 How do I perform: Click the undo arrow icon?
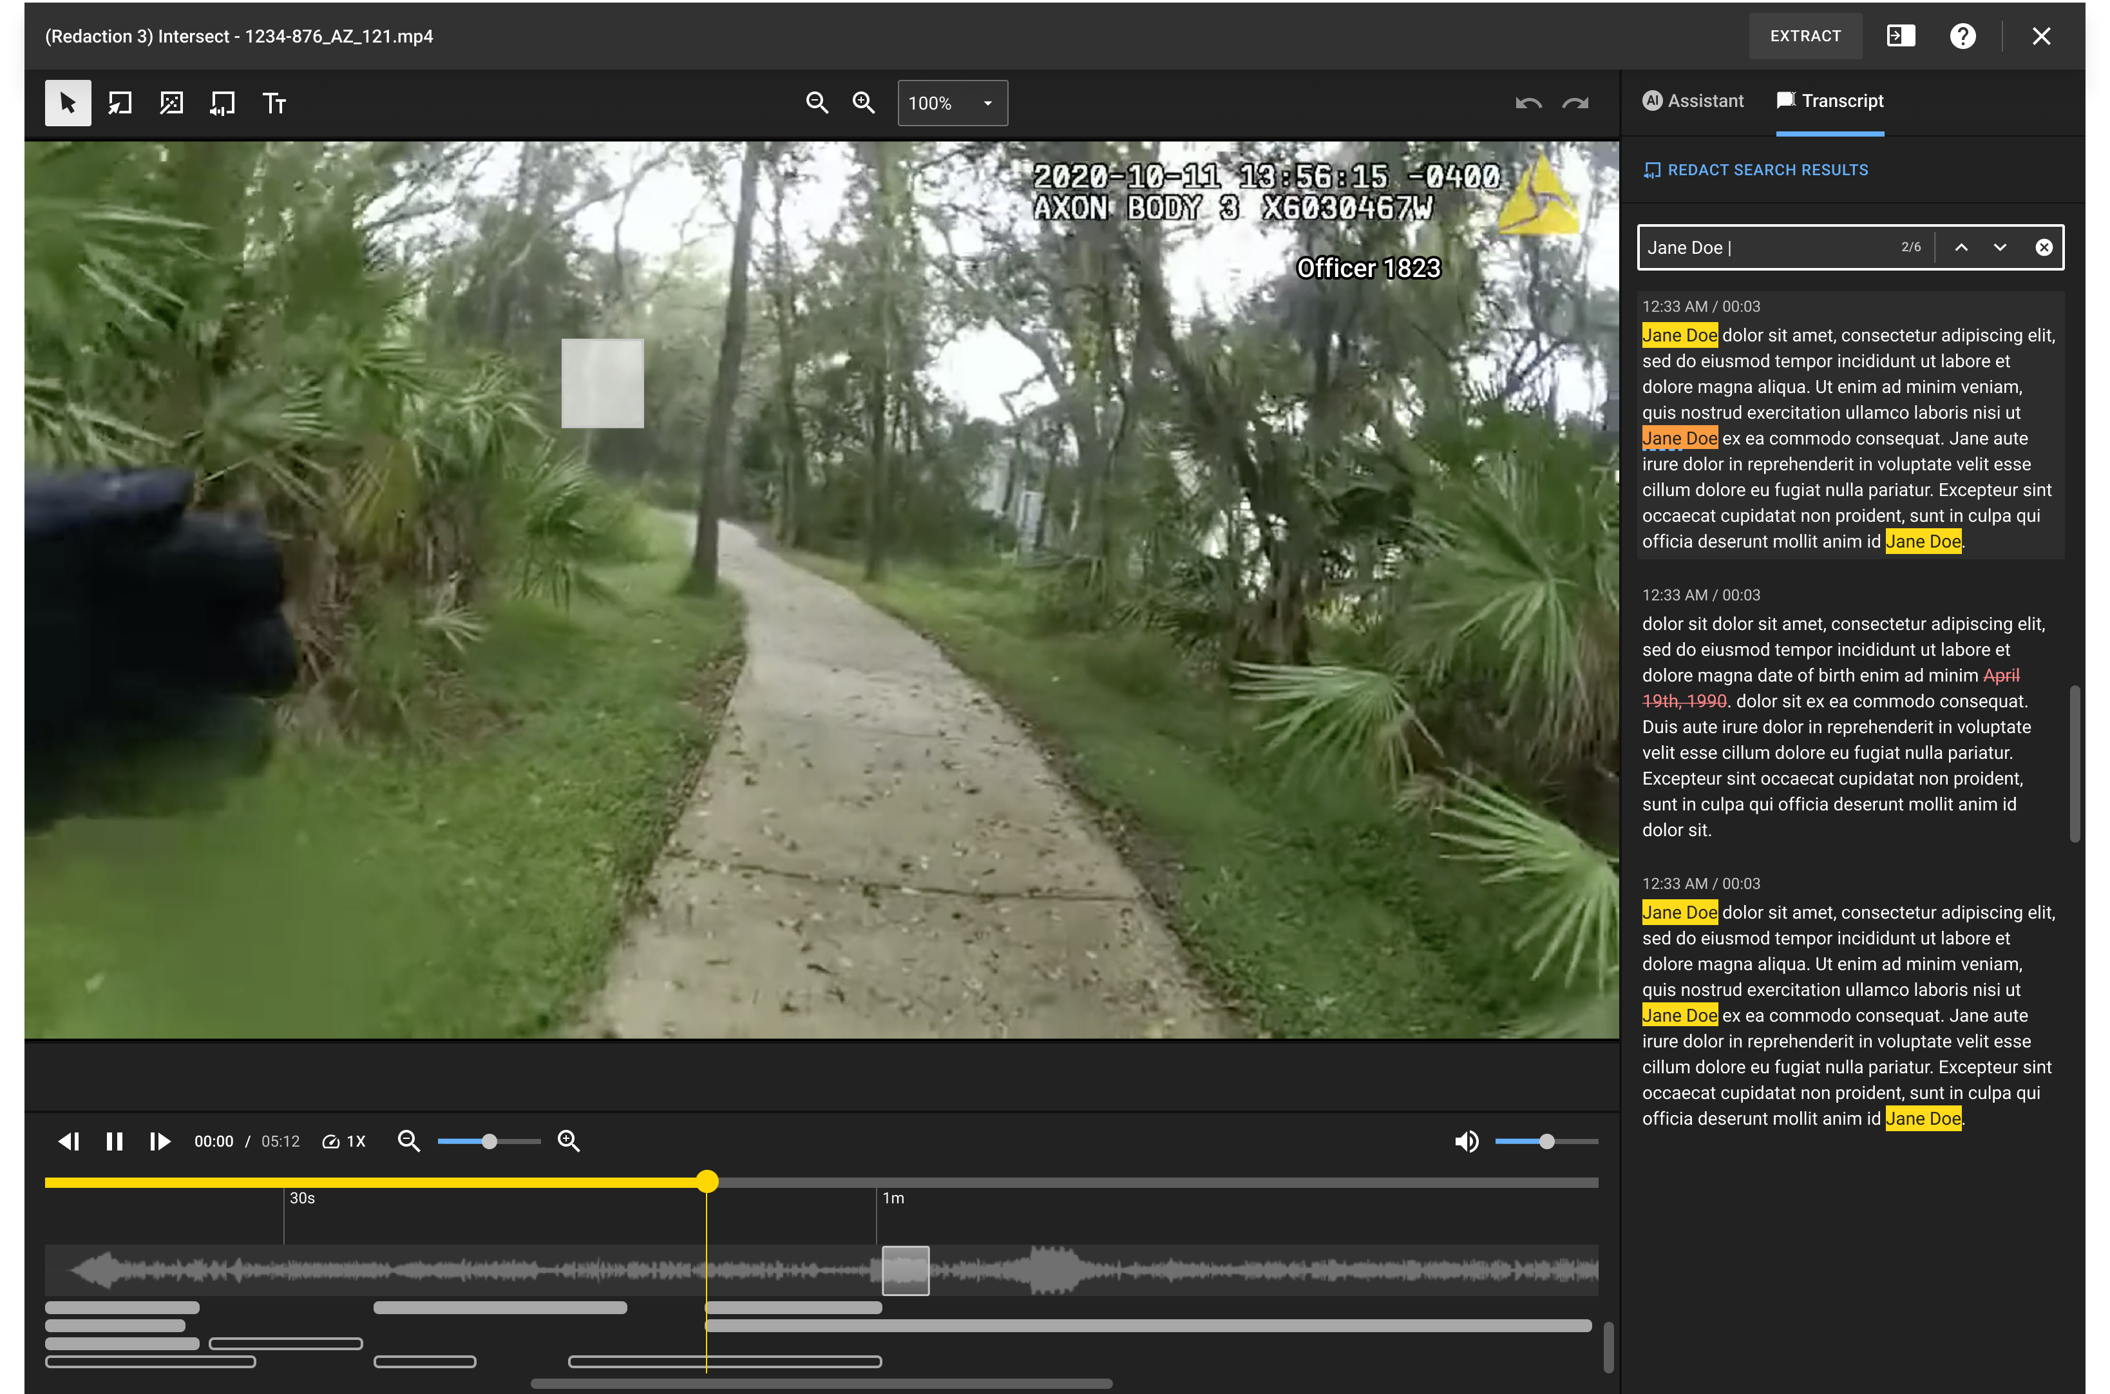pyautogui.click(x=1528, y=103)
